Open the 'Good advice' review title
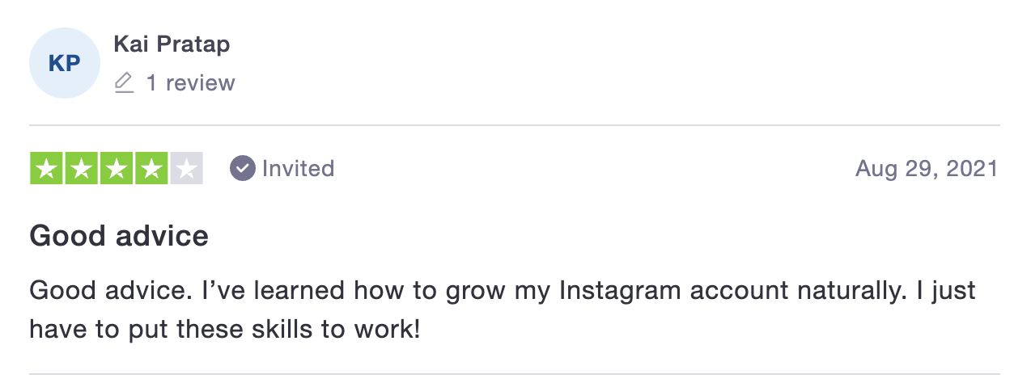This screenshot has width=1031, height=383. pos(119,236)
